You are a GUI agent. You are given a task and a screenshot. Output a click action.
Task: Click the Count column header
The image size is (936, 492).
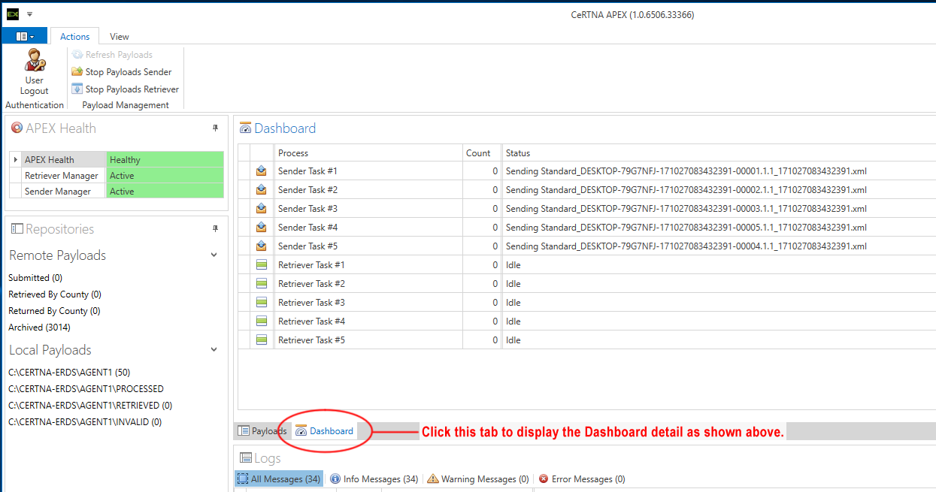(x=478, y=153)
